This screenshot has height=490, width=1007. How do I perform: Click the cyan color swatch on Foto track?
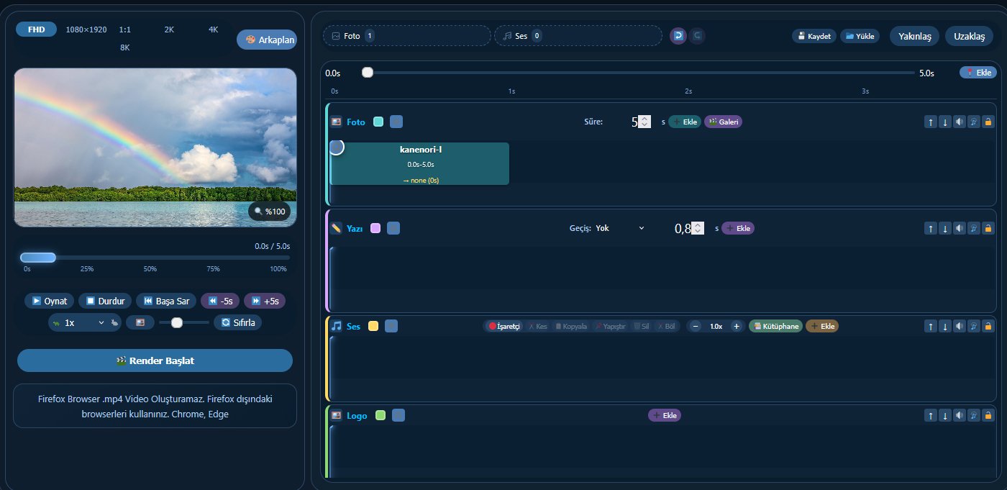(378, 122)
